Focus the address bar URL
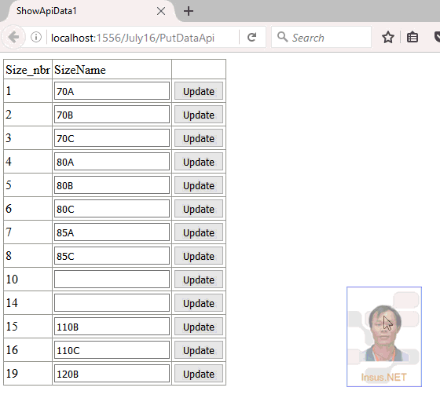 click(133, 38)
